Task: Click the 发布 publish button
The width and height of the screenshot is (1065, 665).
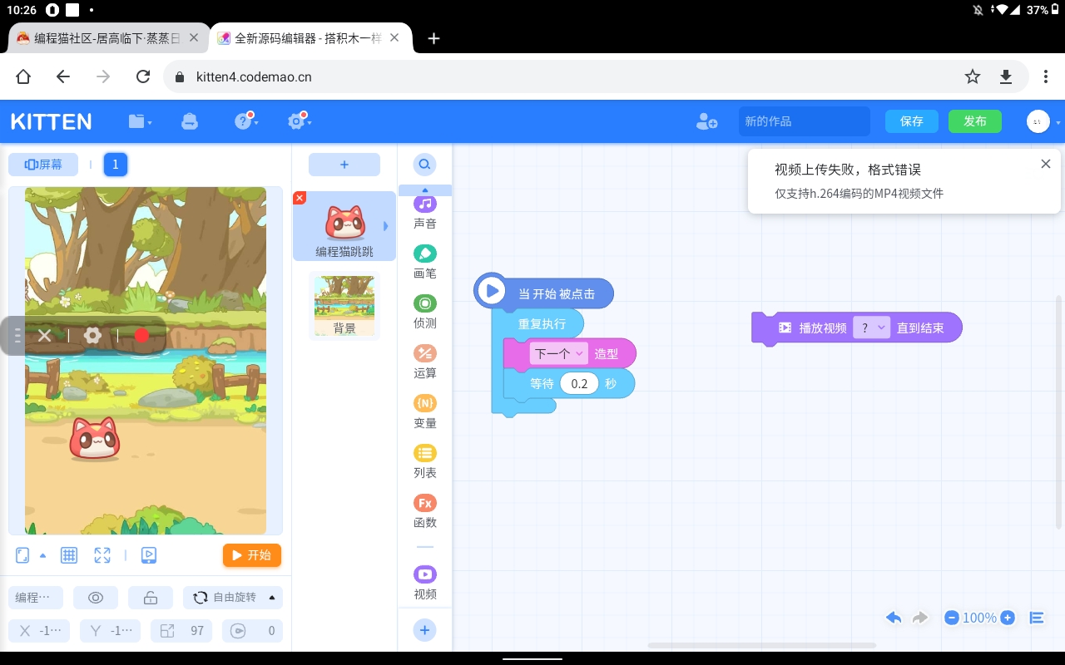Action: coord(975,121)
